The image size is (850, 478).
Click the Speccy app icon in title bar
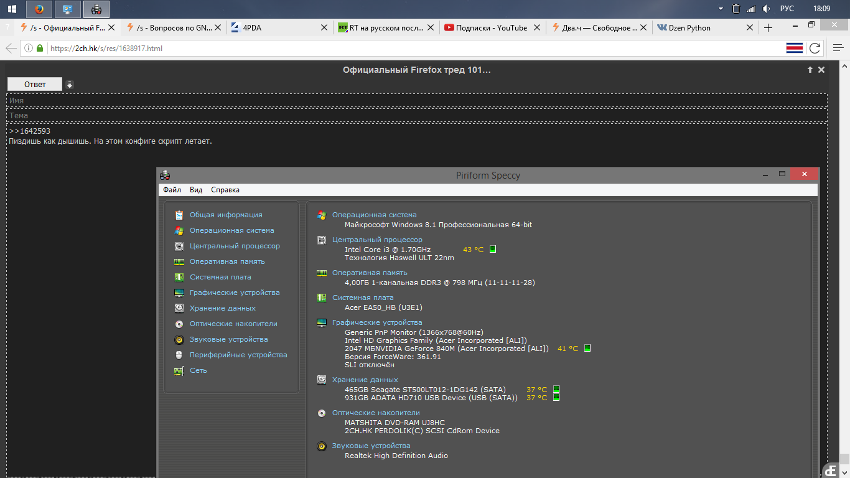tap(165, 175)
